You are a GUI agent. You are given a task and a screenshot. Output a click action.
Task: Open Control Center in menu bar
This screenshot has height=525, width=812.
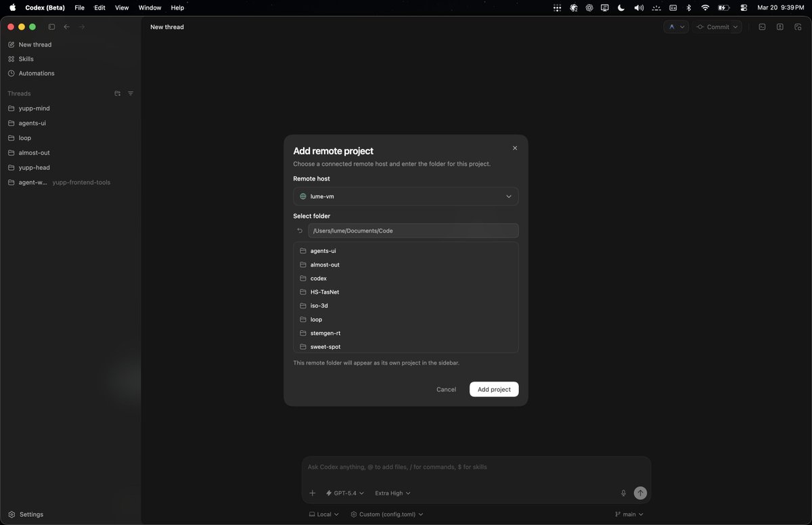(x=744, y=7)
